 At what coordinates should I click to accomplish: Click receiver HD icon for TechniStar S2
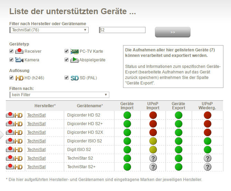(14, 158)
